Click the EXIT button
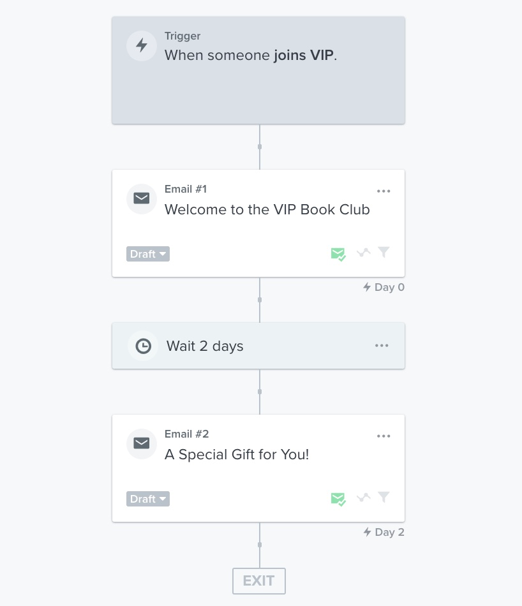The image size is (522, 606). click(x=258, y=580)
